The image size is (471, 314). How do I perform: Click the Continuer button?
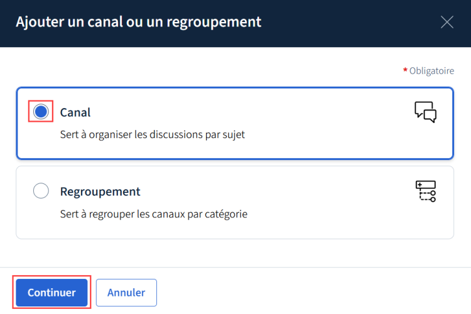point(51,293)
